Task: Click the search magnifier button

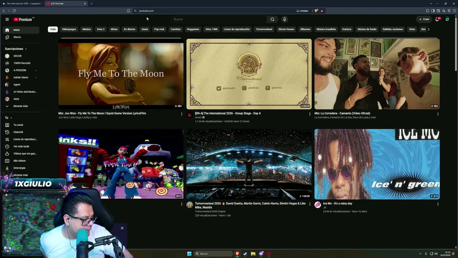Action: tap(272, 19)
